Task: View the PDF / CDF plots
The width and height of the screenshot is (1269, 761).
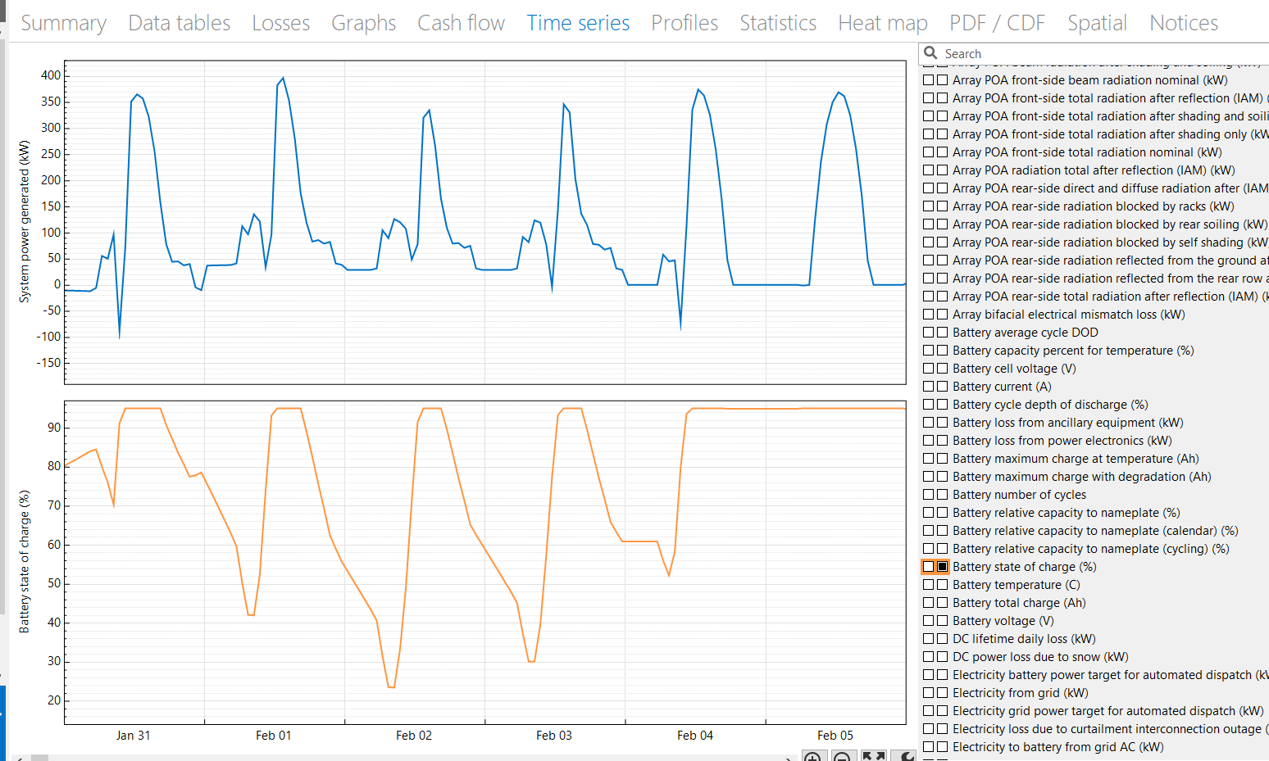Action: pyautogui.click(x=997, y=23)
